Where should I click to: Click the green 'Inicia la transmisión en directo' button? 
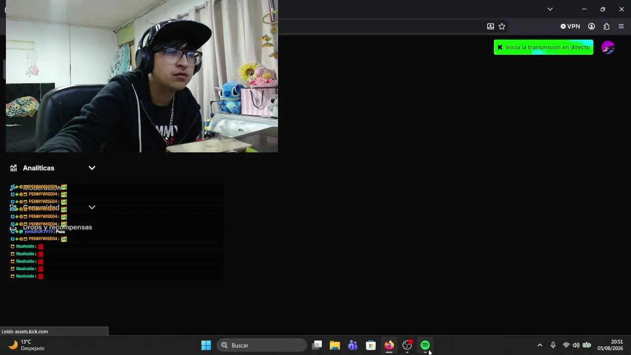coord(543,47)
